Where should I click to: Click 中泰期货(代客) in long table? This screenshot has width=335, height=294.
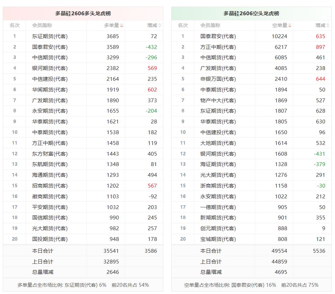point(50,132)
